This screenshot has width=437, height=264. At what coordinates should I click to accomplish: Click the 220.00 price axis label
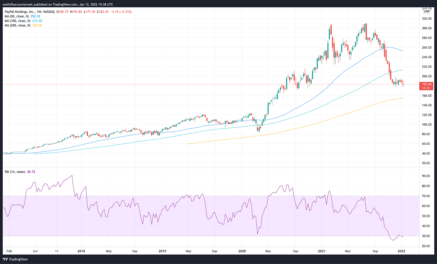coord(426,67)
